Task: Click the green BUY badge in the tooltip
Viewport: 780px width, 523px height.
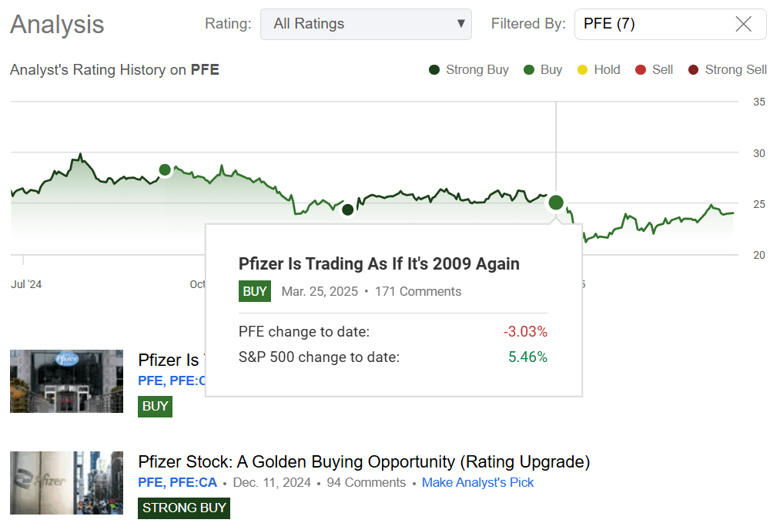Action: point(254,291)
